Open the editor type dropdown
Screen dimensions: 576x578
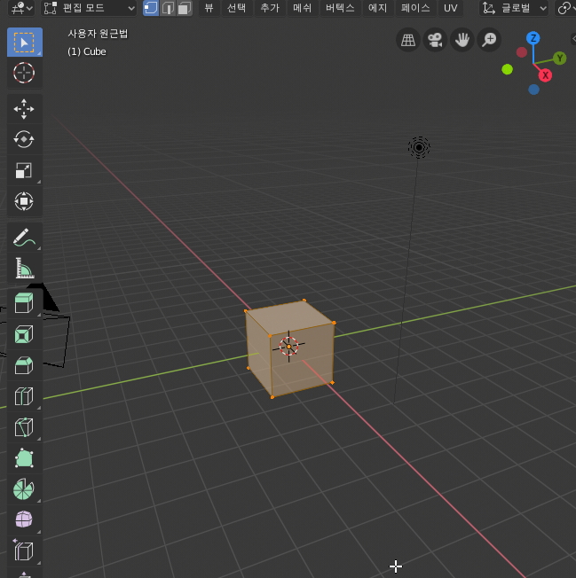tap(21, 8)
